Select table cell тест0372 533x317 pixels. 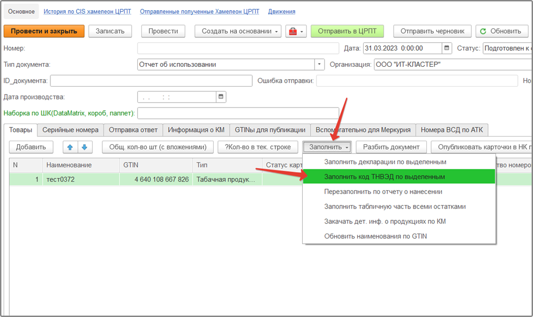click(x=81, y=179)
